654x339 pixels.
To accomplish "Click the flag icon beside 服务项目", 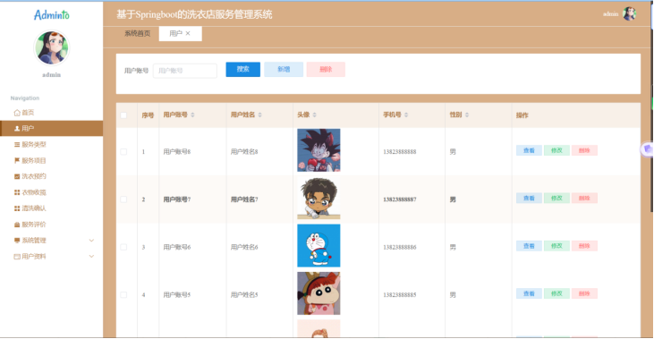I will click(x=17, y=160).
